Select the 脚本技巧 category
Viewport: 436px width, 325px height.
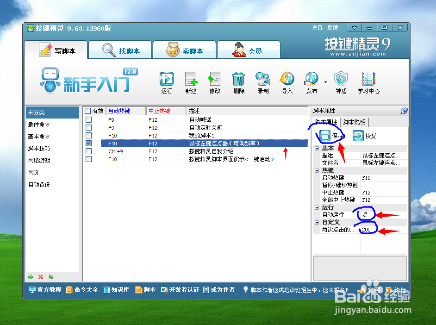tap(53, 149)
